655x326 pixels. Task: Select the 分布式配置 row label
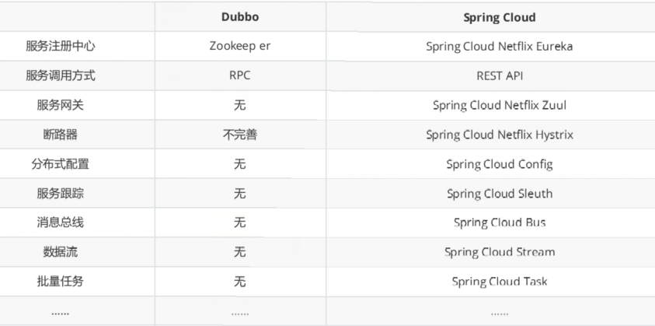point(61,164)
